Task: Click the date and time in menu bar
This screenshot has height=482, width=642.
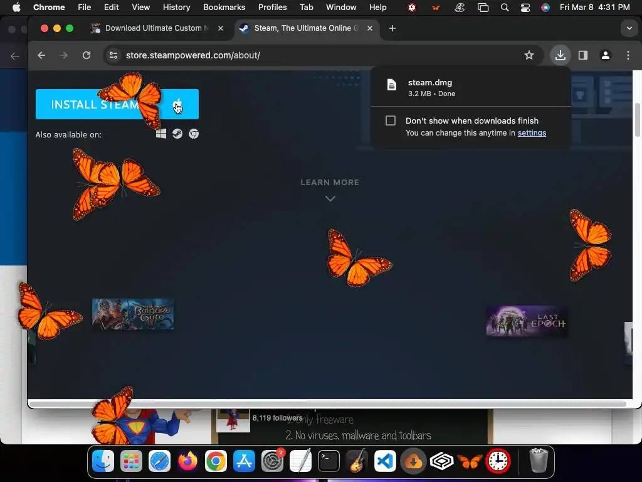Action: [594, 7]
